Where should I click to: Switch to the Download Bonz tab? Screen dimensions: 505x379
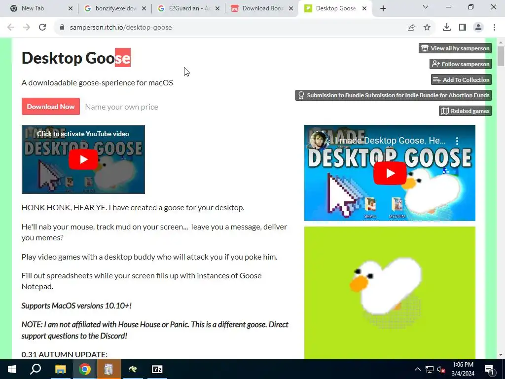point(261,8)
